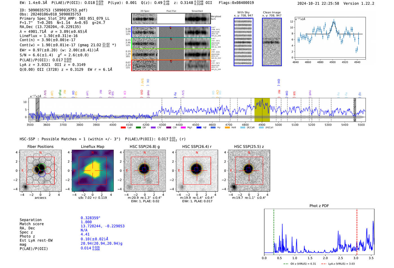Click the Primary Spec_Slot_IFU_AMP line
The width and height of the screenshot is (394, 268).
click(x=64, y=19)
